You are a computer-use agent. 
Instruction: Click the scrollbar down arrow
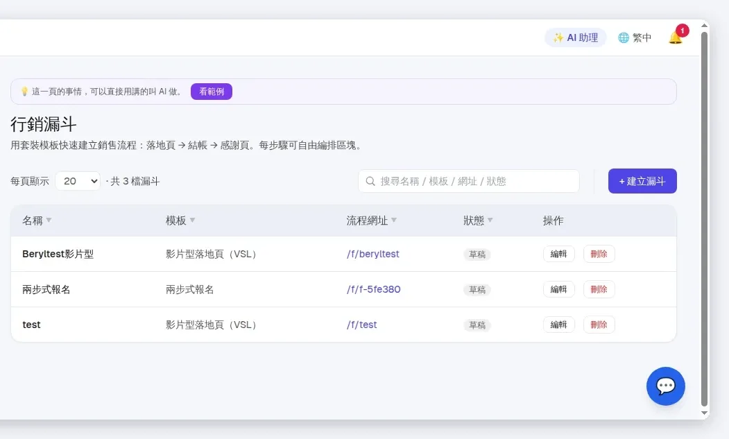point(704,413)
